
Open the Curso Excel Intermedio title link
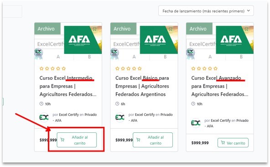point(68,86)
